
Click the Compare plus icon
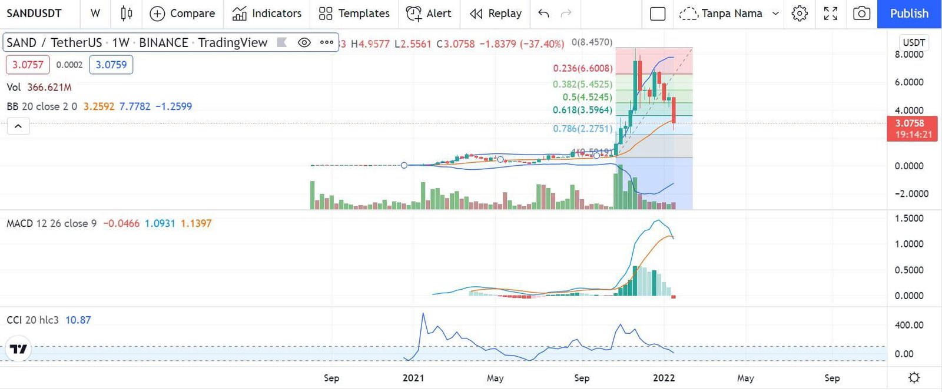157,14
